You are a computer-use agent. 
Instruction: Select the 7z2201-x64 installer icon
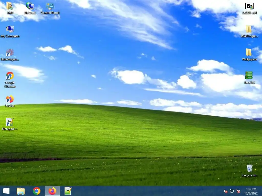[249, 6]
